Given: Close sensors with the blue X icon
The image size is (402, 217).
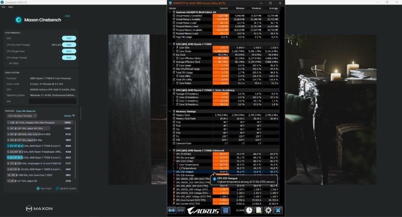Looking at the screenshot, I should 278,210.
